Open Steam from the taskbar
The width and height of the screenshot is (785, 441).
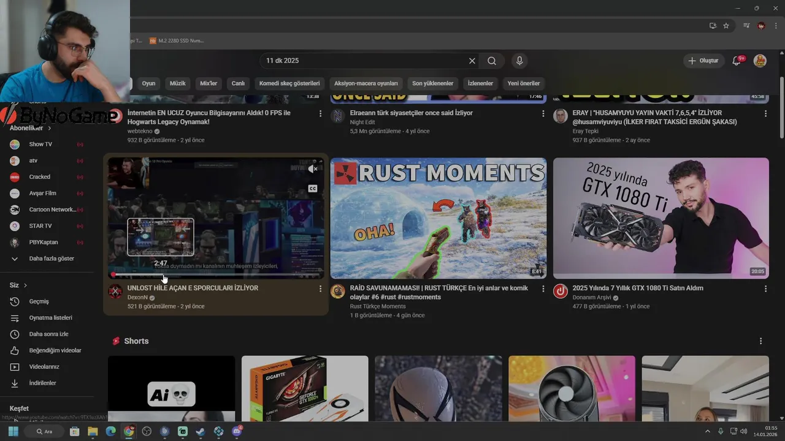[201, 431]
